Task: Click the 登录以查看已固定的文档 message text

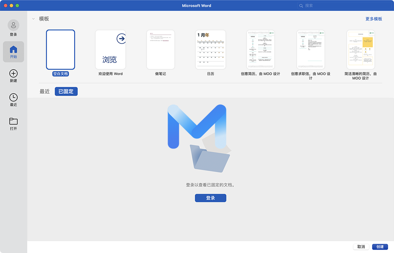Action: point(211,185)
